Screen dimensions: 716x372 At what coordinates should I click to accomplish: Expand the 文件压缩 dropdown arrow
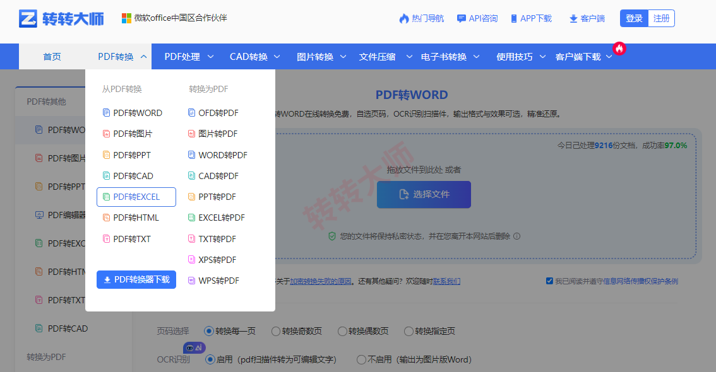click(x=409, y=57)
